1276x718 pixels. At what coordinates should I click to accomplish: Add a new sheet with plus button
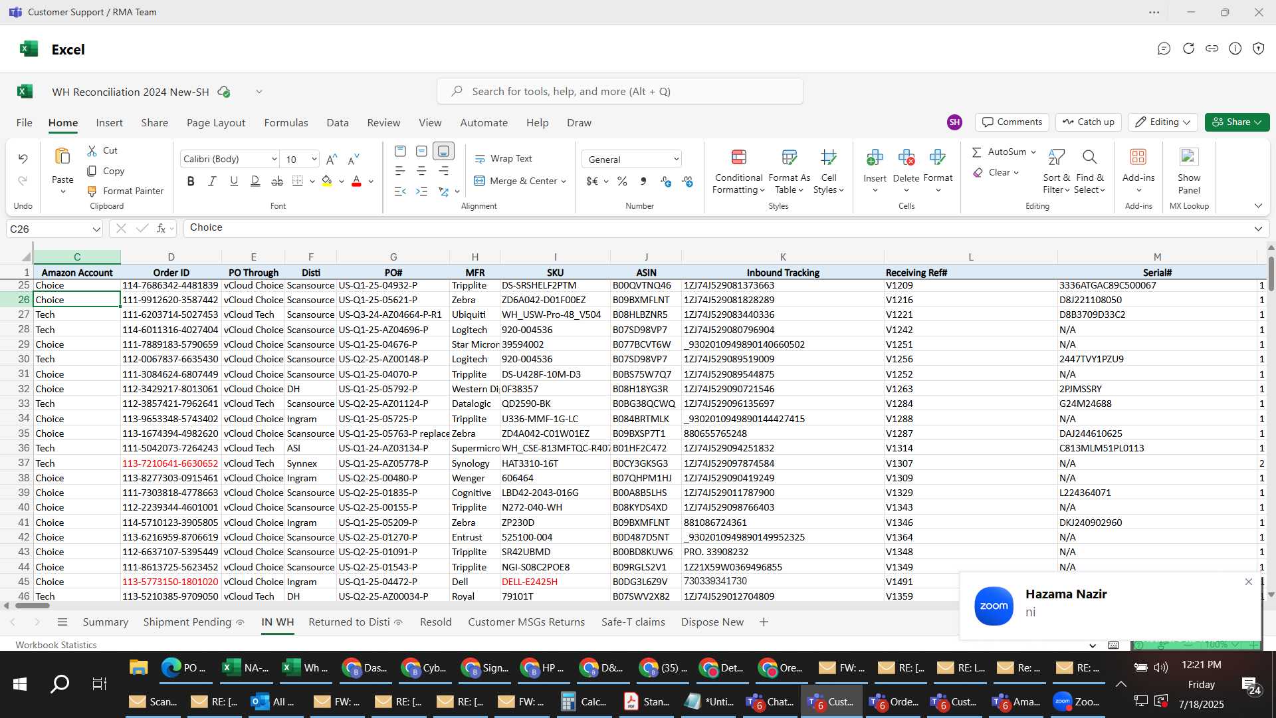[x=764, y=622]
